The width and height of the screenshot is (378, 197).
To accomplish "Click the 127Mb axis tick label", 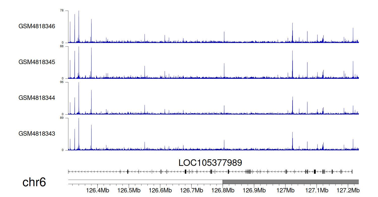I will click(x=285, y=190).
